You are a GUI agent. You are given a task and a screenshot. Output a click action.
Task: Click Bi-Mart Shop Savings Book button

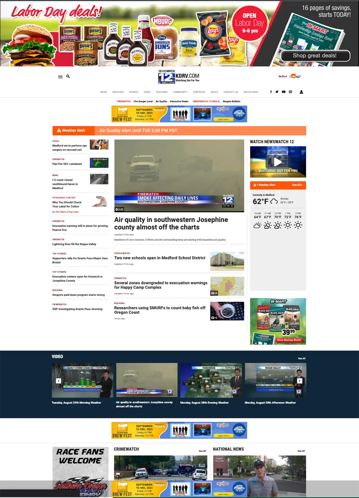pyautogui.click(x=289, y=340)
